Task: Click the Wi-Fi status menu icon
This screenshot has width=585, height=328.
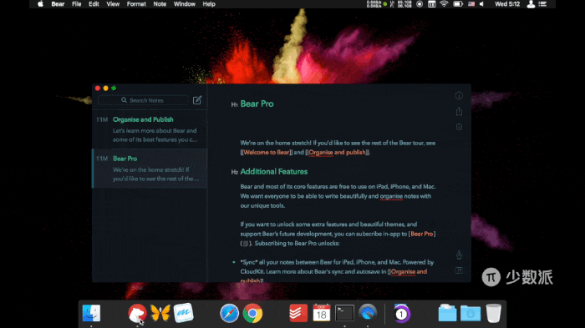Action: [444, 4]
